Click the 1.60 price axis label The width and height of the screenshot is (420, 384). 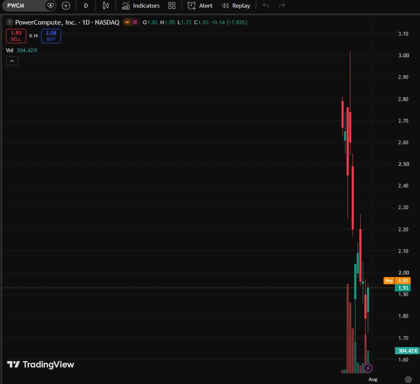click(x=403, y=360)
